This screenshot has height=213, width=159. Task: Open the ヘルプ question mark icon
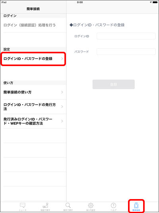tap(113, 205)
